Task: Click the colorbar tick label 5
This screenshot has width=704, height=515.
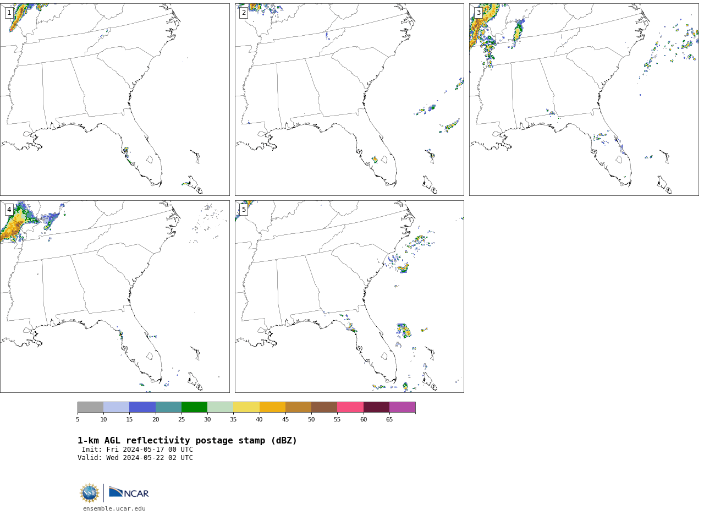Action: [x=78, y=419]
